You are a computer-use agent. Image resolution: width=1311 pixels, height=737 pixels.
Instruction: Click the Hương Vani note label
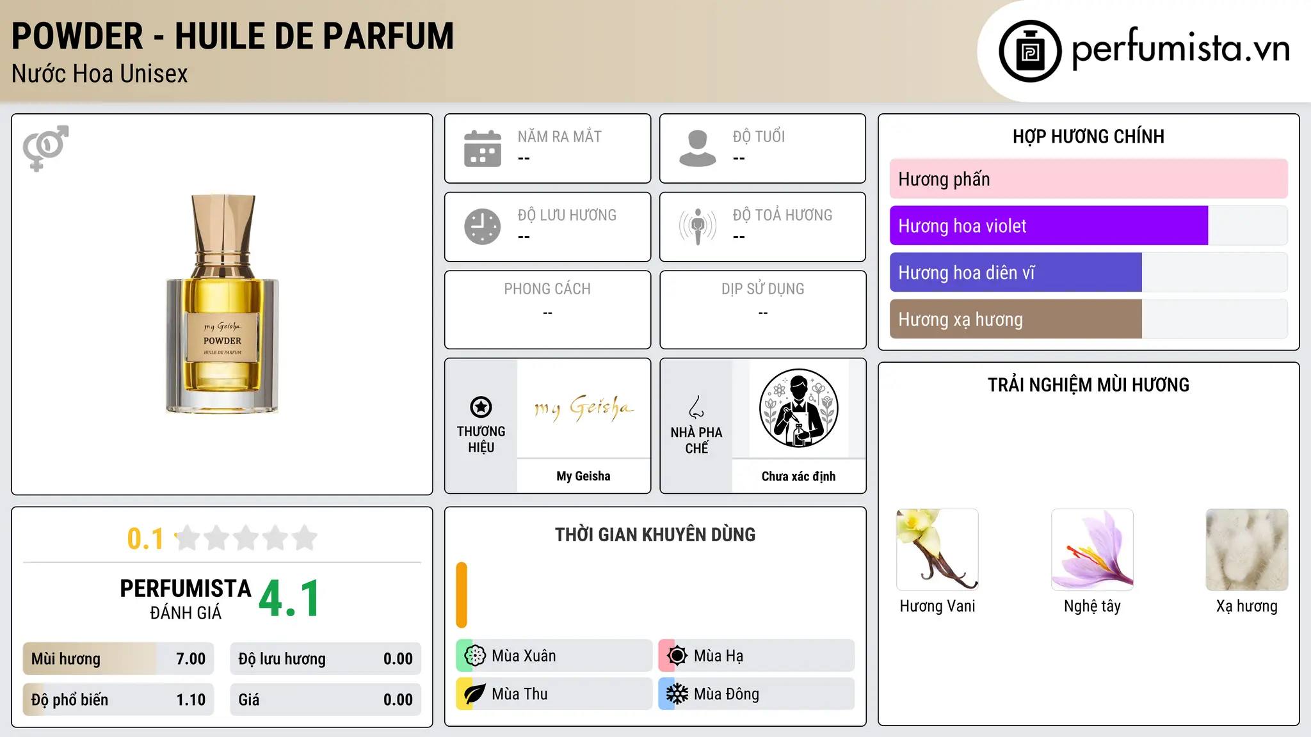[x=937, y=606]
